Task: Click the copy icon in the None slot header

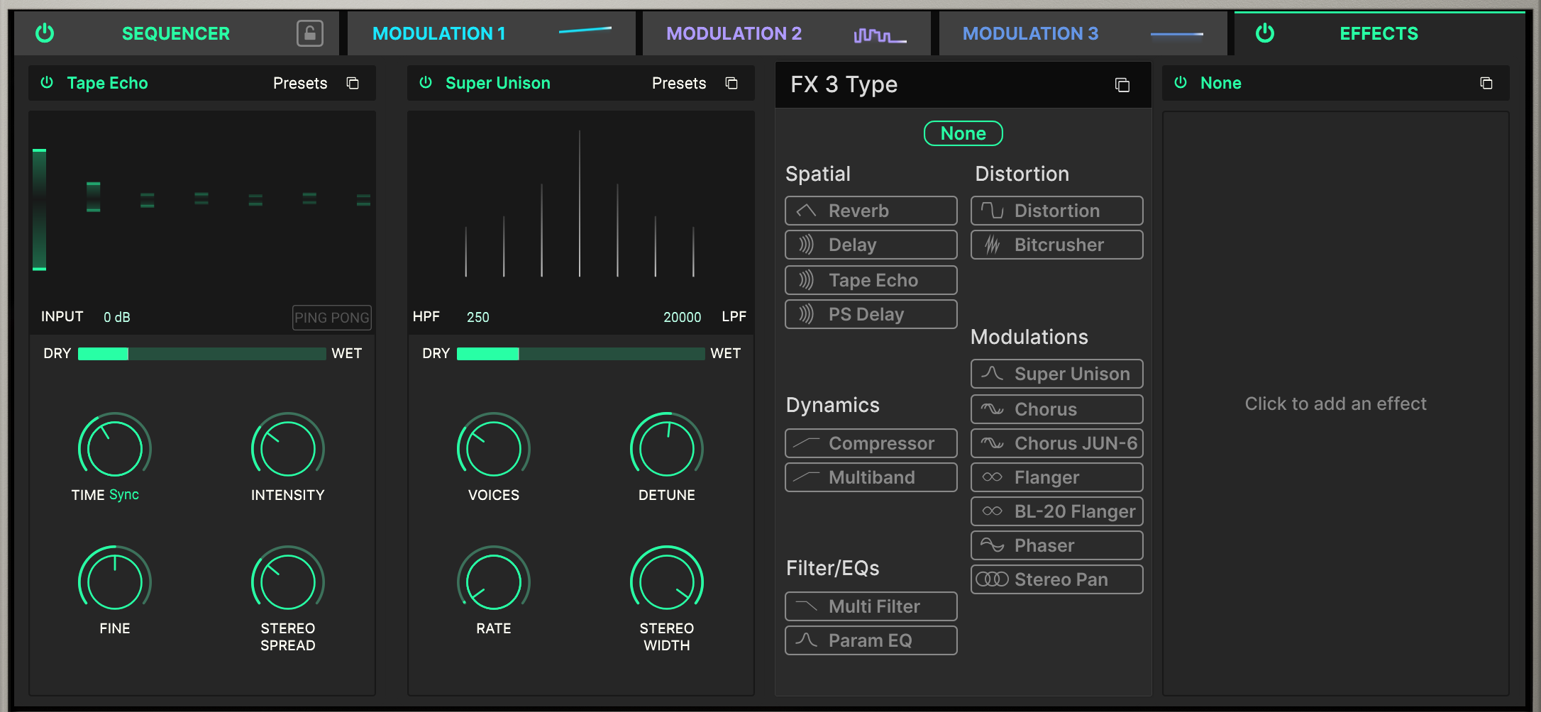Action: [x=1486, y=84]
